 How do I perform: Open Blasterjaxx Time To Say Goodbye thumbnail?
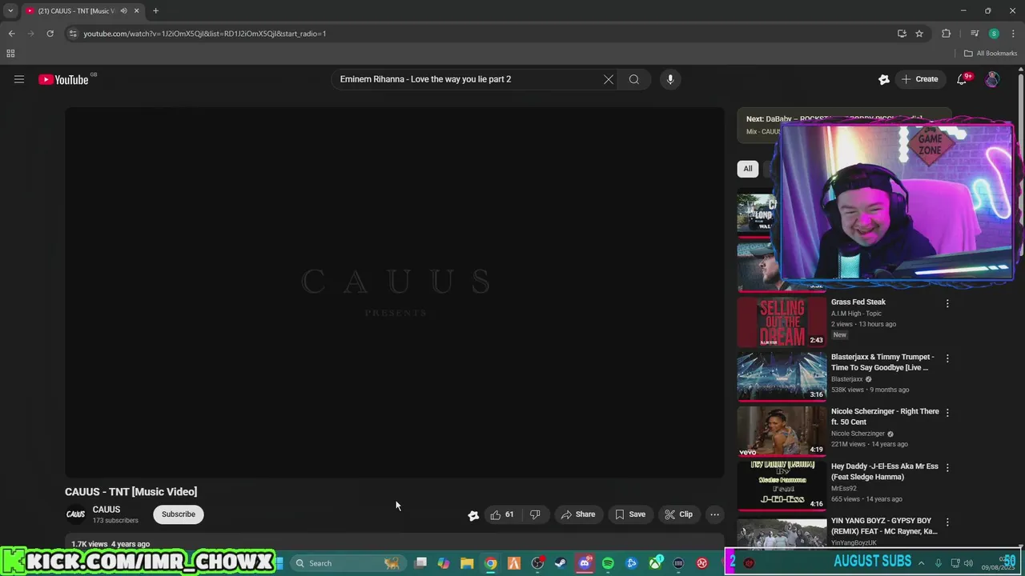click(782, 376)
